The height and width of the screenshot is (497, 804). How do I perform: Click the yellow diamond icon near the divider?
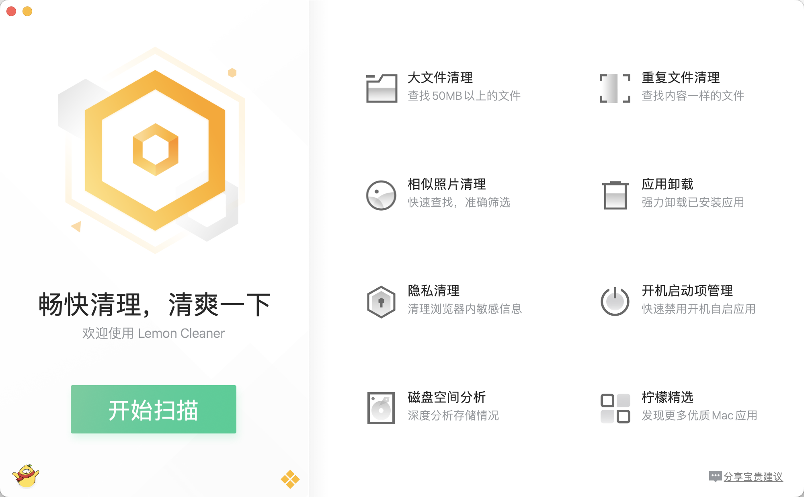pyautogui.click(x=290, y=479)
